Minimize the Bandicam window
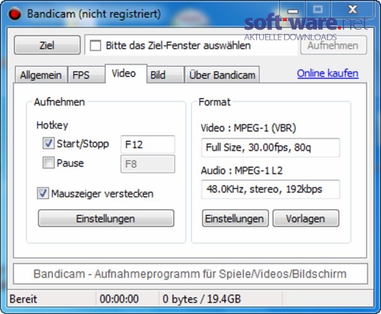Screen dimensions: 381x314 click(292, 10)
